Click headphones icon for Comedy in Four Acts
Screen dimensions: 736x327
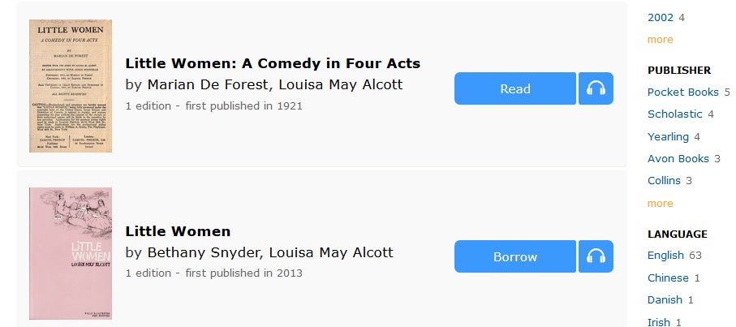[x=596, y=88]
